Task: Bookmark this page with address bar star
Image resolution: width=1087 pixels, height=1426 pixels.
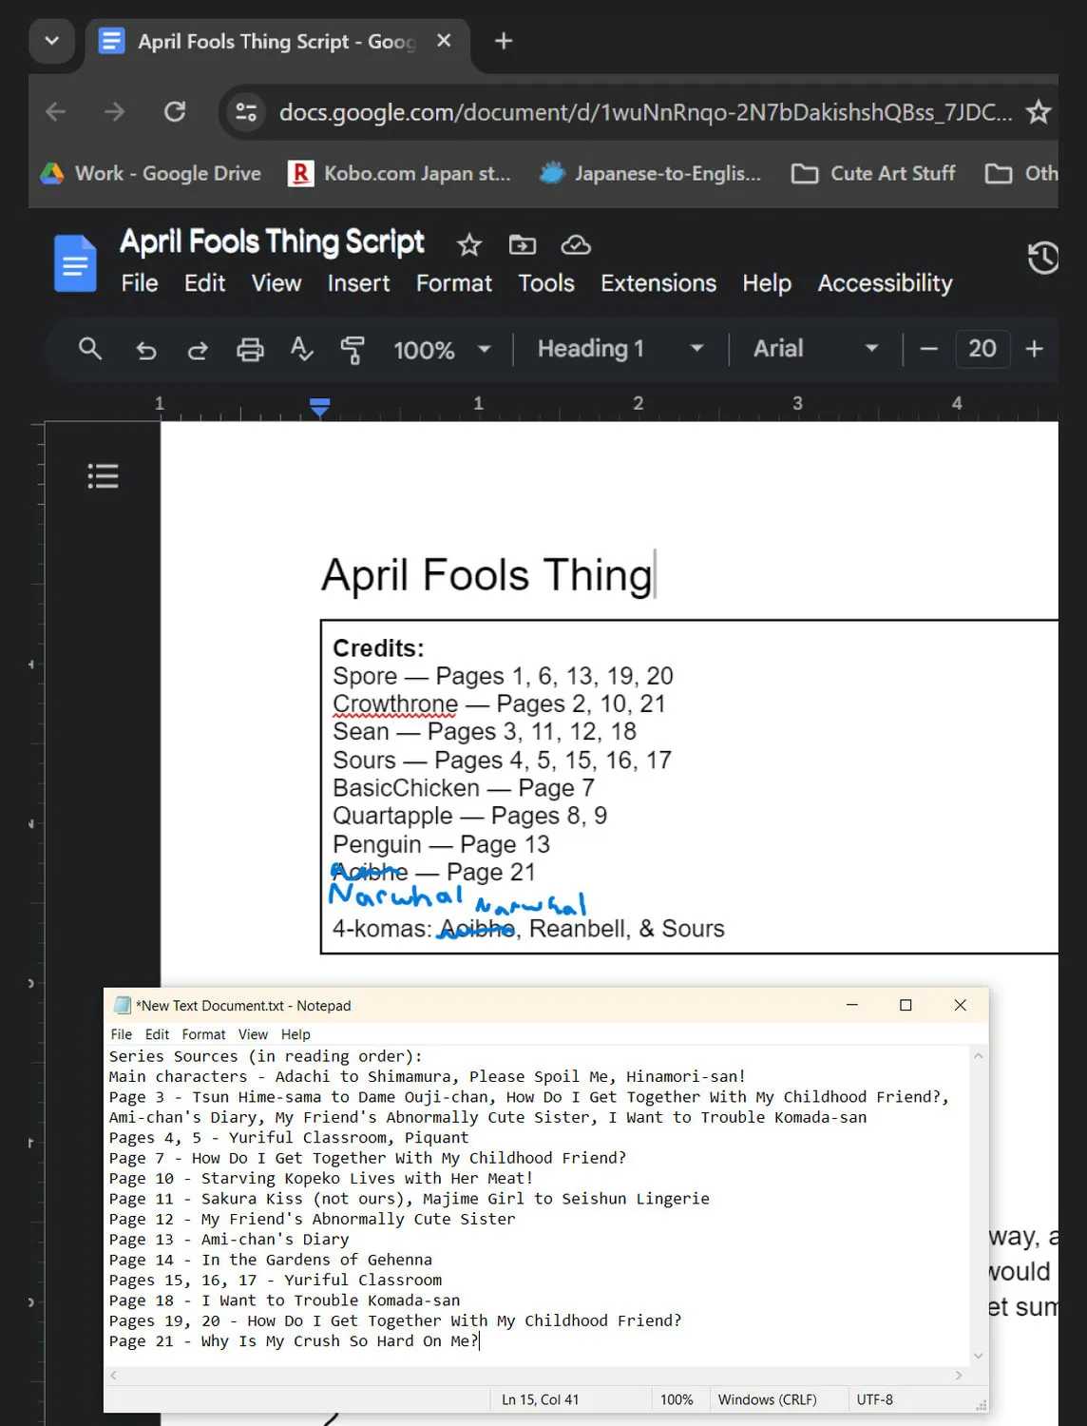Action: 1039,112
